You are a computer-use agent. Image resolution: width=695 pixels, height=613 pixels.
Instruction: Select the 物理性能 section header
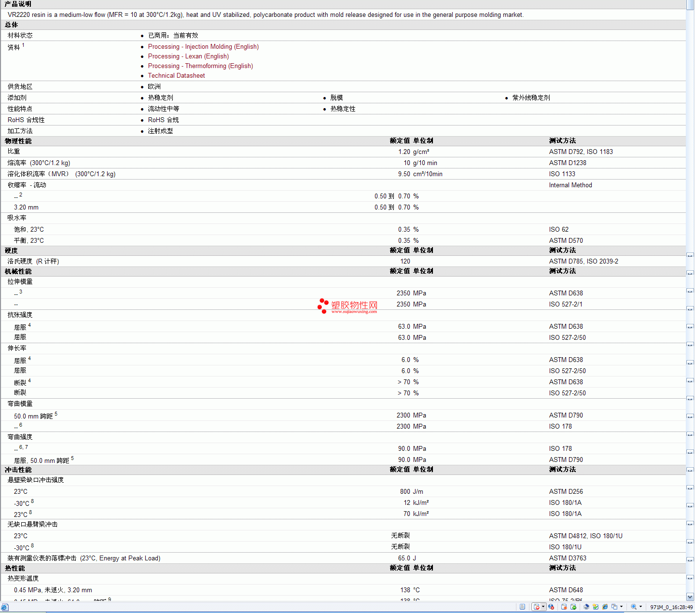click(x=18, y=141)
